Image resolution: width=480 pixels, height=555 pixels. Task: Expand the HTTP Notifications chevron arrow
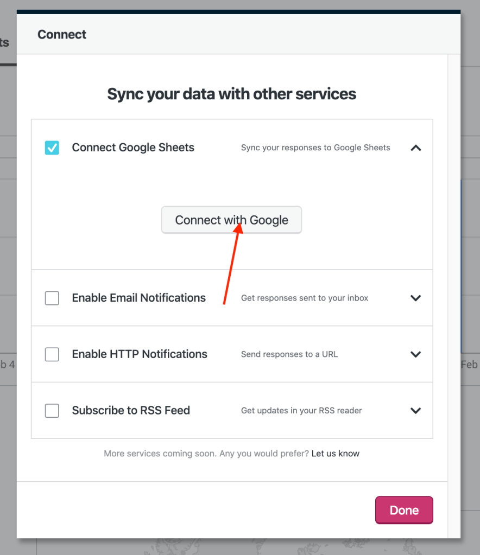click(x=416, y=354)
